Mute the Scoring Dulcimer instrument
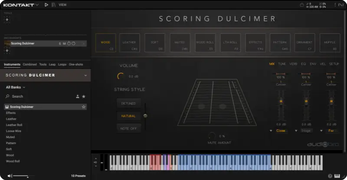Viewport: 347px width, 180px height. (64, 44)
